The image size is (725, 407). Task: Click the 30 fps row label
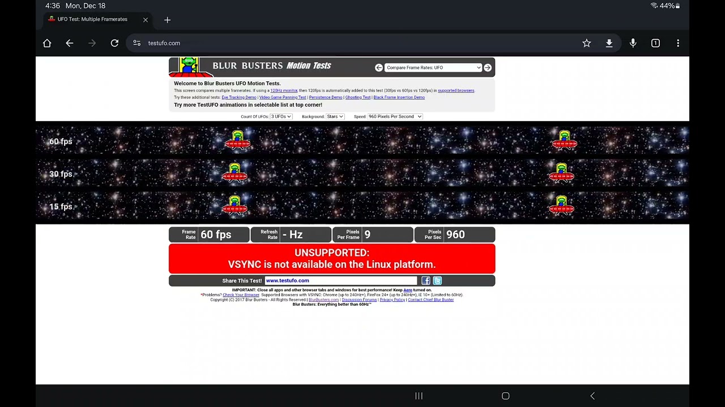61,174
